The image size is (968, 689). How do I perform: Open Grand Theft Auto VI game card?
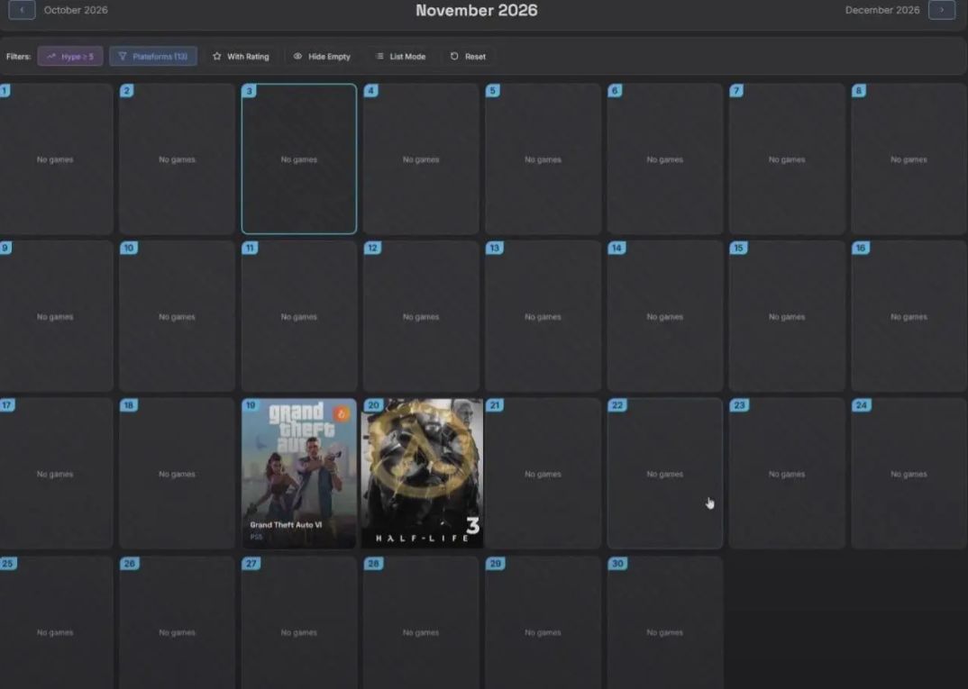(299, 473)
